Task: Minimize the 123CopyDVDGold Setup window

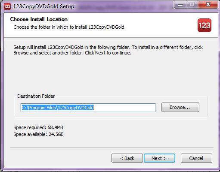Action: (x=180, y=5)
